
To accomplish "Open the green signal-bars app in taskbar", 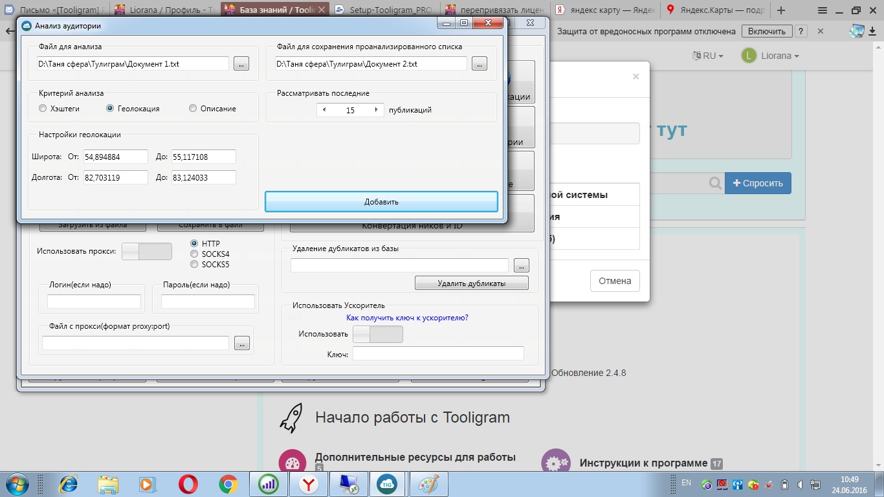I will [269, 484].
